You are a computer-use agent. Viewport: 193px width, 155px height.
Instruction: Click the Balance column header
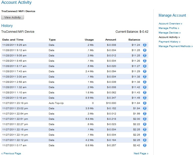[x=134, y=40]
